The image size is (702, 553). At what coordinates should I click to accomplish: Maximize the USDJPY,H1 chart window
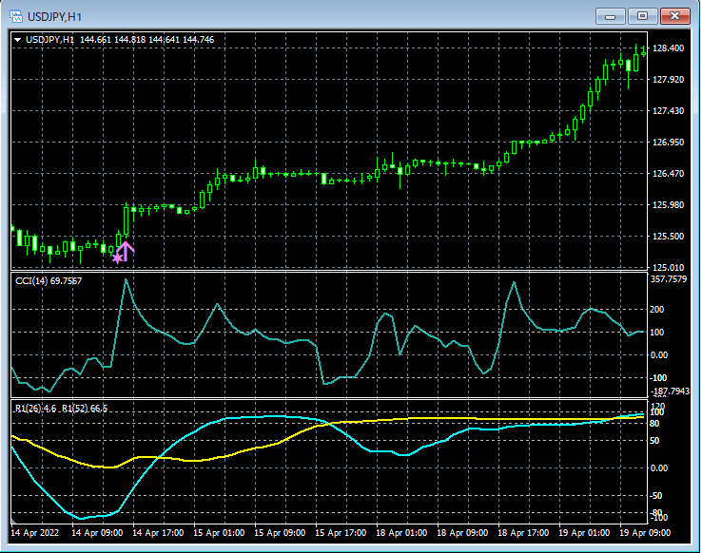[643, 16]
